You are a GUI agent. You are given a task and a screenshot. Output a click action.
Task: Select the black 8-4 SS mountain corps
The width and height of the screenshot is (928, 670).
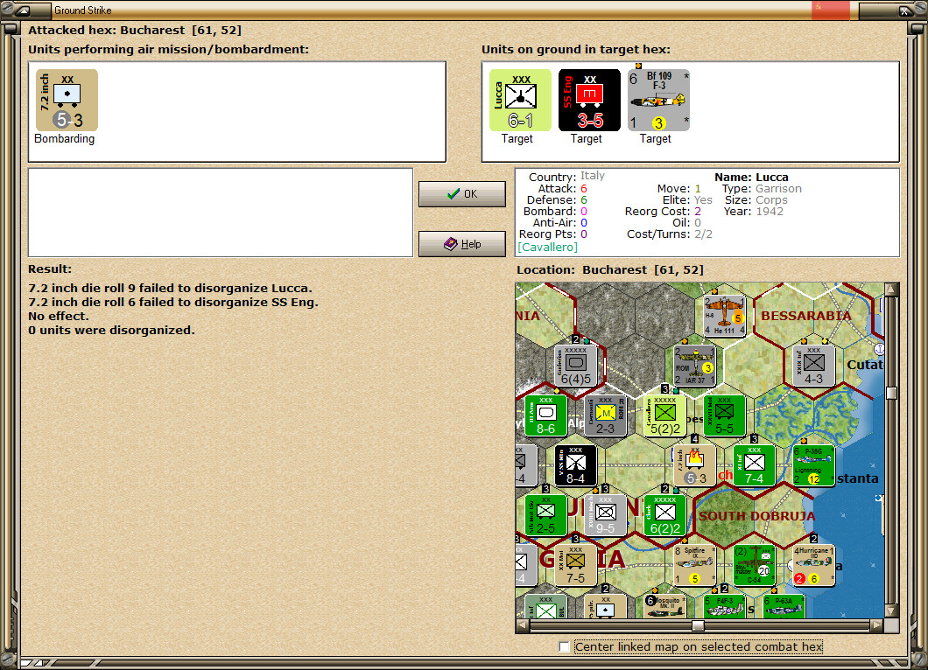[x=575, y=466]
